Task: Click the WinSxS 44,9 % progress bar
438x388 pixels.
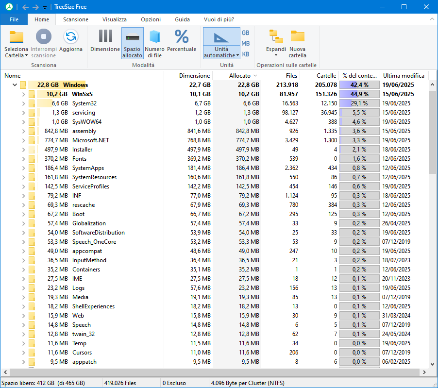Action: click(359, 94)
